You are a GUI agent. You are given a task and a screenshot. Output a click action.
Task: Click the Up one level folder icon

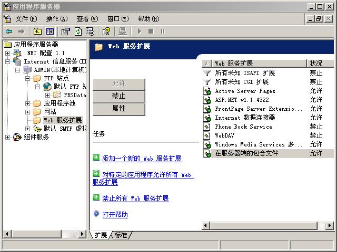click(x=37, y=31)
